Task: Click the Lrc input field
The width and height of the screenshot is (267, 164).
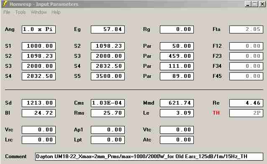Action: click(39, 140)
